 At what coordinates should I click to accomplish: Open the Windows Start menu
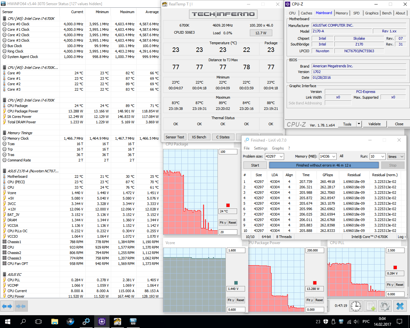click(8, 322)
